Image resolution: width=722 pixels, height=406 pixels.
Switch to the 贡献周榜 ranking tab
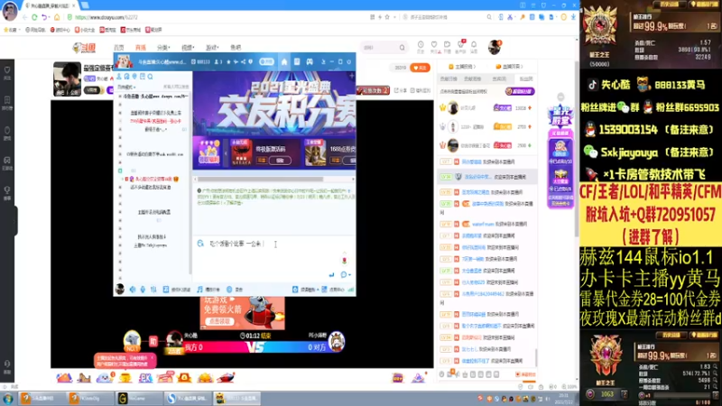click(x=473, y=79)
